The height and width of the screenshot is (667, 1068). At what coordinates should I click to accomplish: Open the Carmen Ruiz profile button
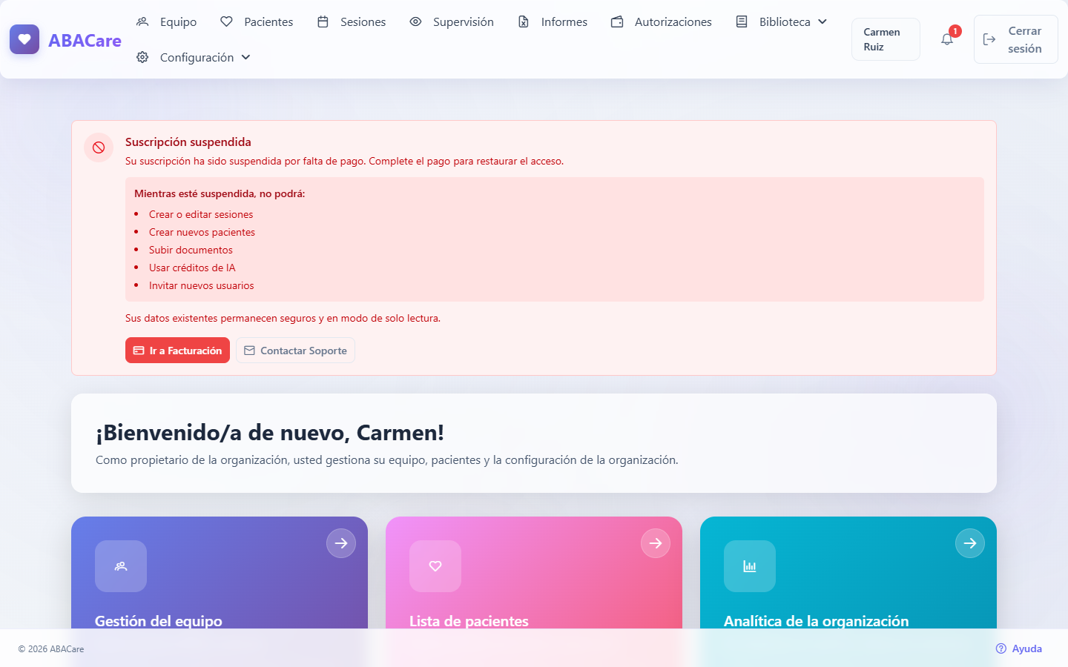(x=886, y=39)
